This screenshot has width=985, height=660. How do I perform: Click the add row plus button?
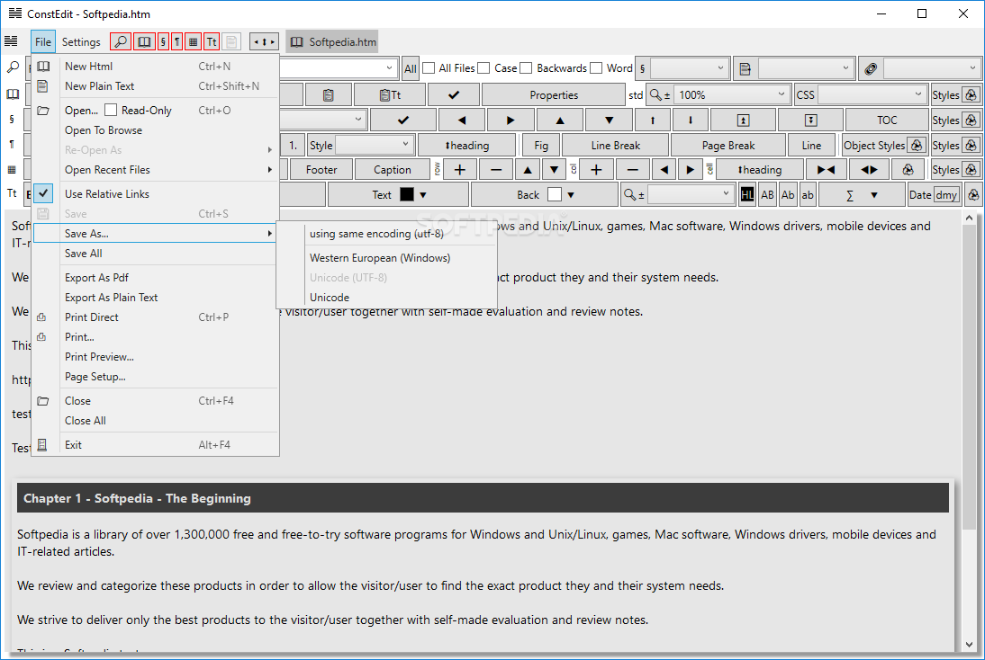(460, 169)
